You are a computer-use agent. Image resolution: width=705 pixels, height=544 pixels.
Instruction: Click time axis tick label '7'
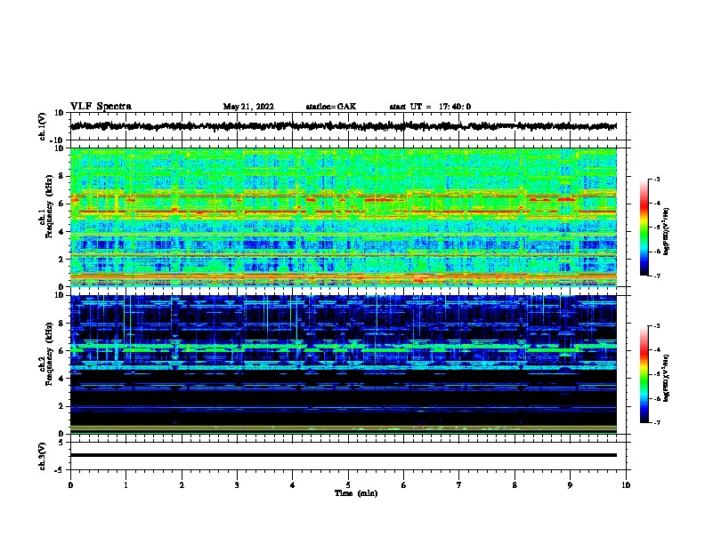pyautogui.click(x=459, y=485)
